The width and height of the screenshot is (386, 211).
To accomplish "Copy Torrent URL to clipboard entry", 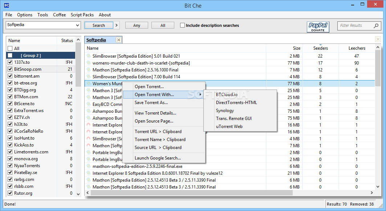I will pos(164,132).
